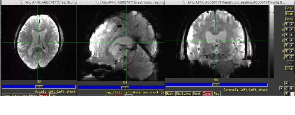Screen dimensions: 295x115
Task: Pan the image left with arrow
Action: (x=281, y=88)
